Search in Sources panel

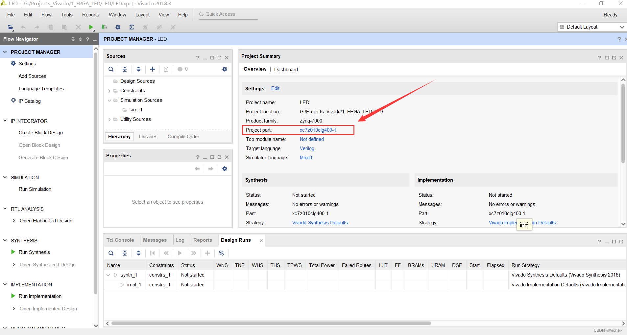(x=111, y=69)
